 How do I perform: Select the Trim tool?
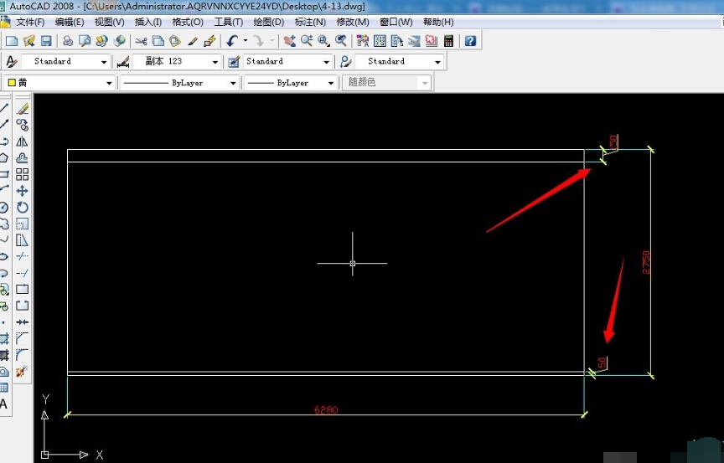22,256
